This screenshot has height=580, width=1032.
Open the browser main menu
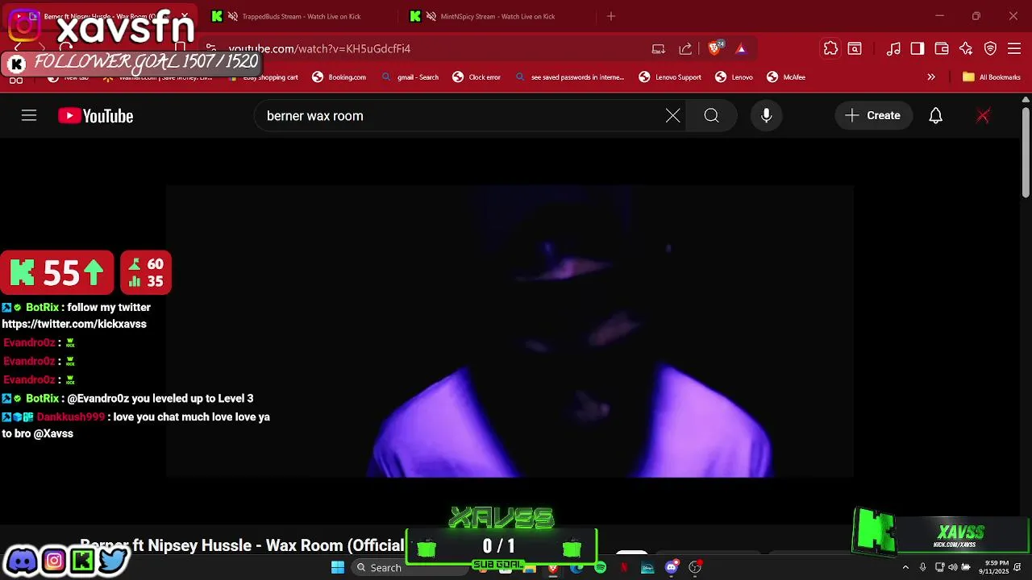click(x=1014, y=49)
